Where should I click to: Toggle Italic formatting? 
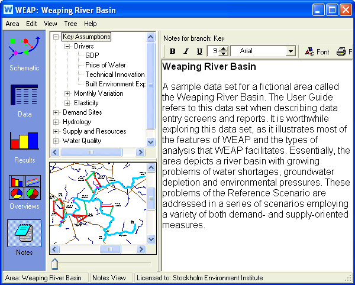pos(186,51)
